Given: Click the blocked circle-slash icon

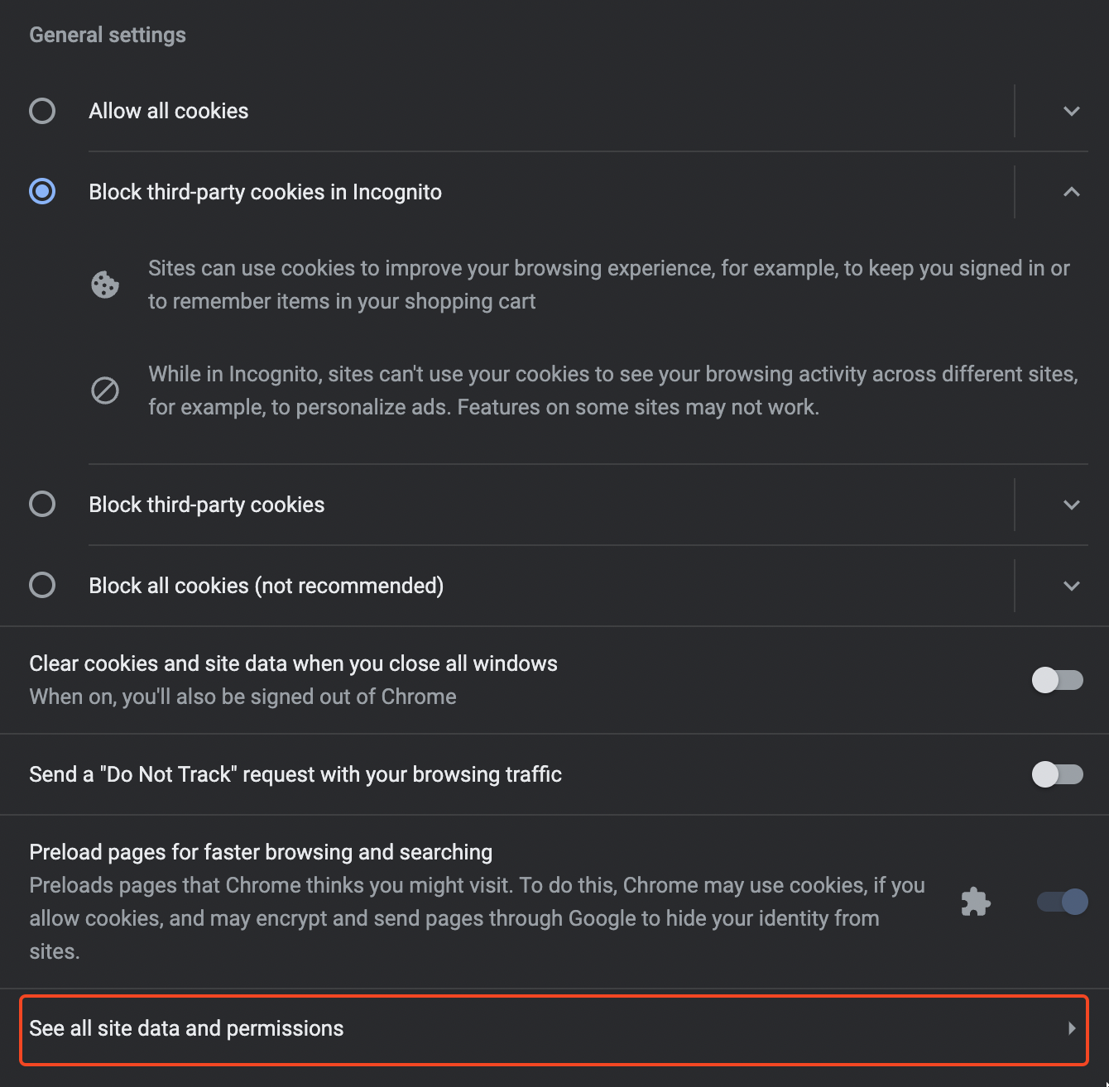Looking at the screenshot, I should (x=105, y=390).
